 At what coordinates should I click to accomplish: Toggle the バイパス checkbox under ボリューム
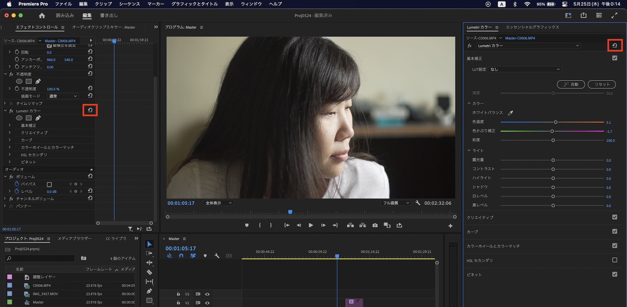[49, 184]
